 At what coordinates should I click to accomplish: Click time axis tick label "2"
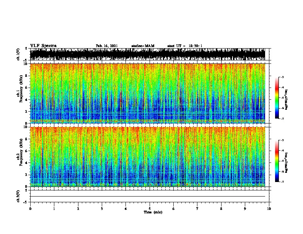click(78, 209)
